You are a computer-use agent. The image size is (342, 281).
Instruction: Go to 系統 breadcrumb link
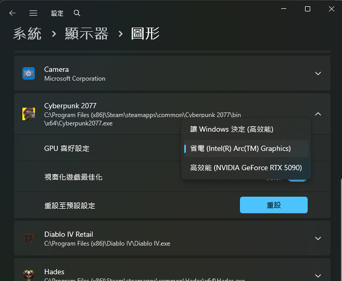[27, 34]
